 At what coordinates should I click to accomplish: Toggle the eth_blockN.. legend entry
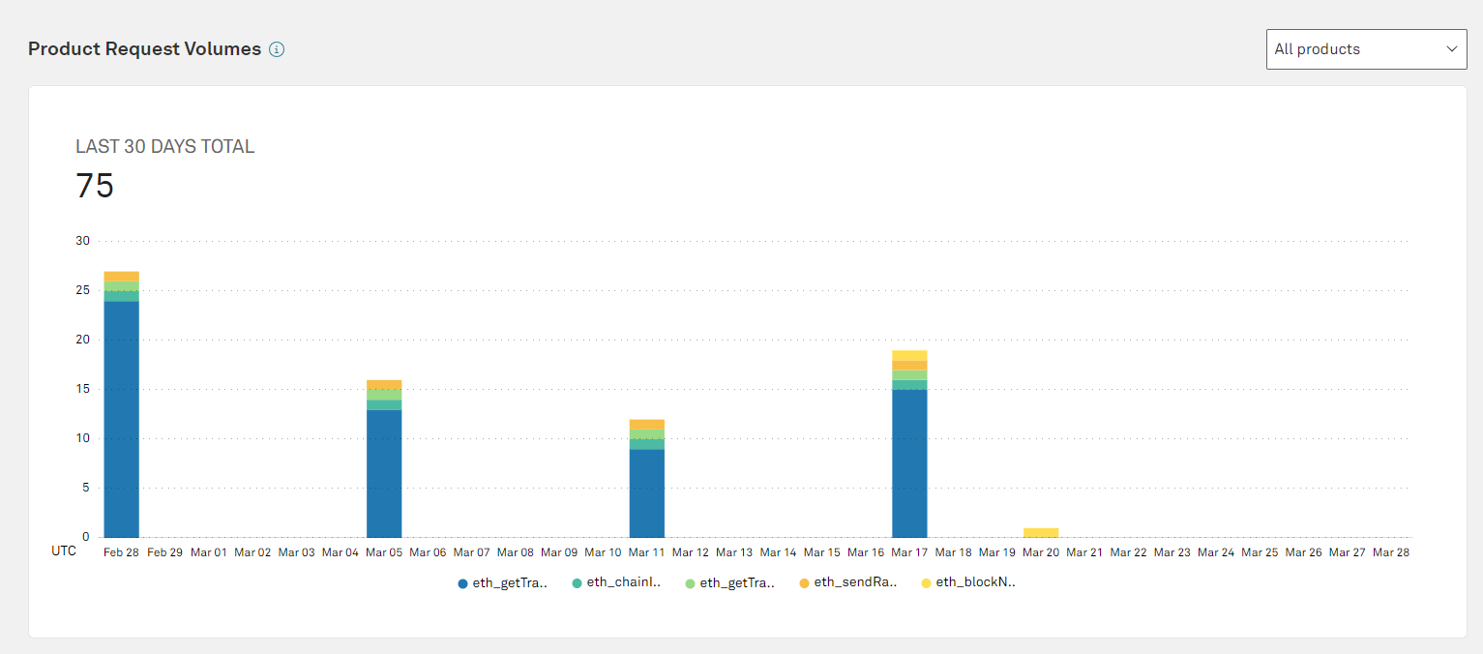(x=968, y=582)
